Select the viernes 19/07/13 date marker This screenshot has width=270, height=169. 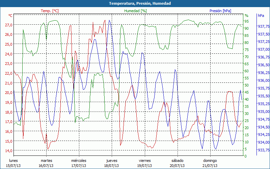144,163
